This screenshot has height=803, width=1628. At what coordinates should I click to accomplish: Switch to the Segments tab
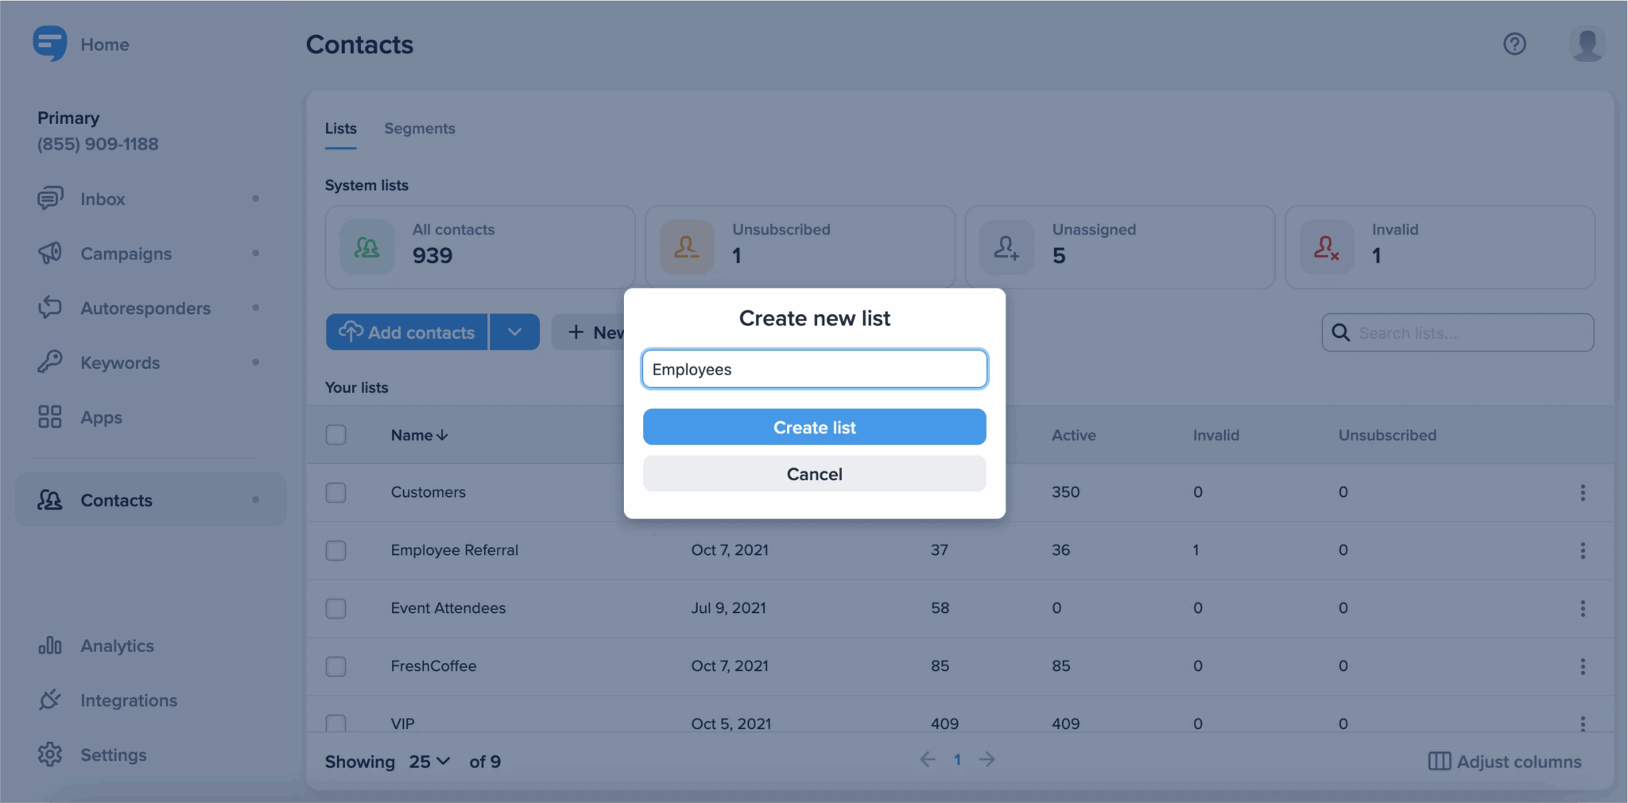(420, 128)
